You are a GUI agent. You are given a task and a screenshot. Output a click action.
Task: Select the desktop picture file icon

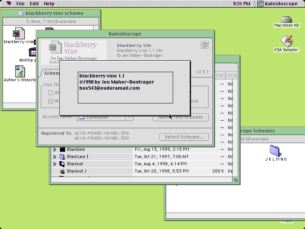(x=33, y=52)
